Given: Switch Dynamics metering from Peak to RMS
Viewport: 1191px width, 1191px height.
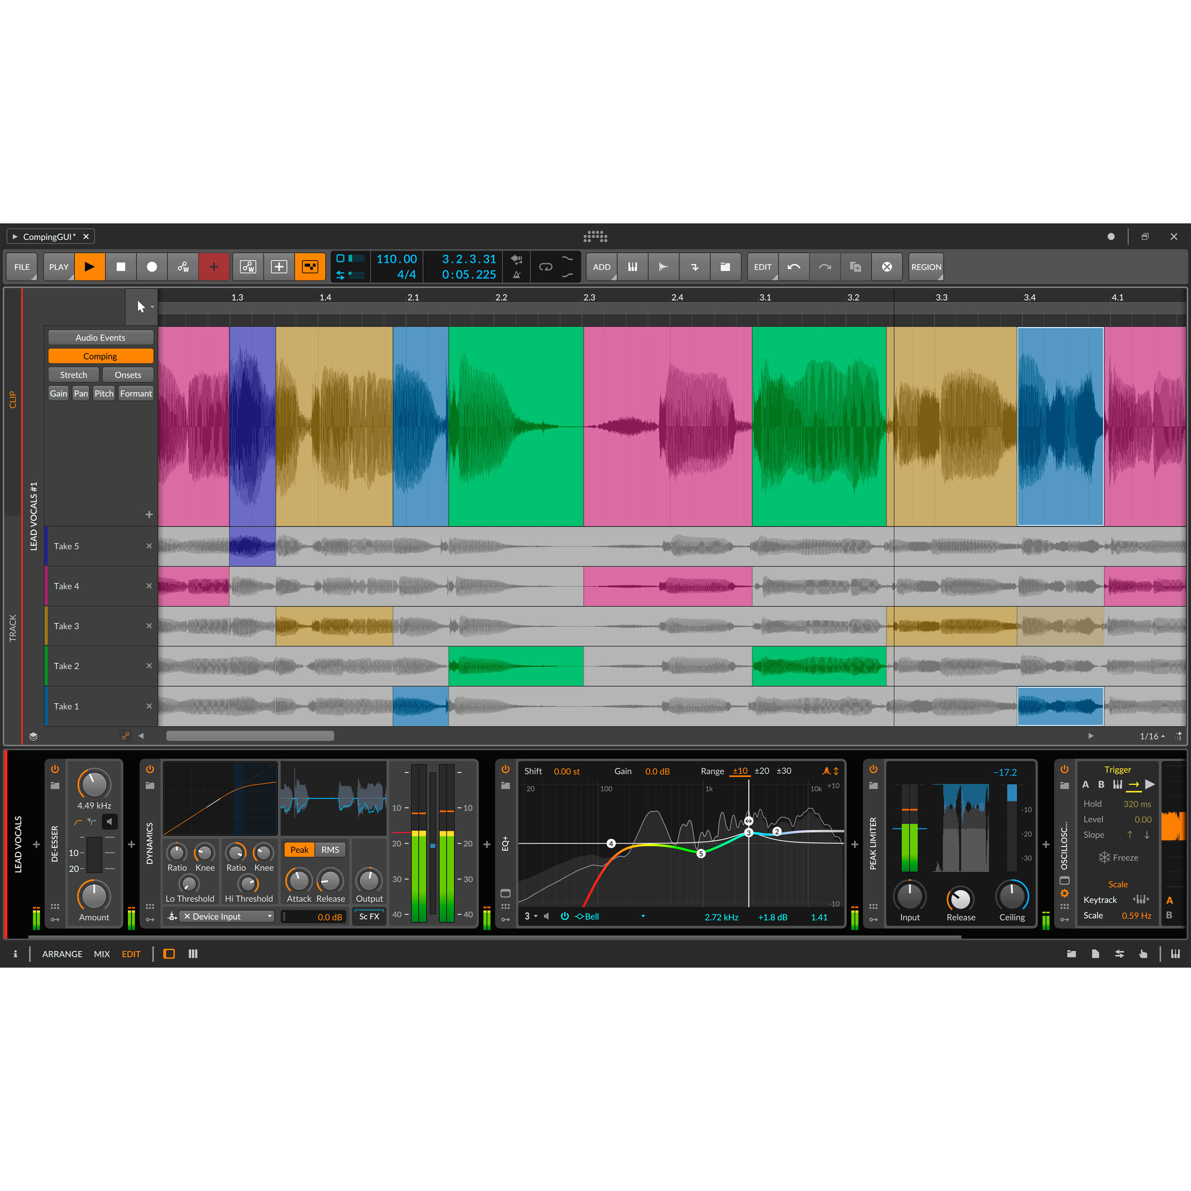Looking at the screenshot, I should [x=330, y=850].
